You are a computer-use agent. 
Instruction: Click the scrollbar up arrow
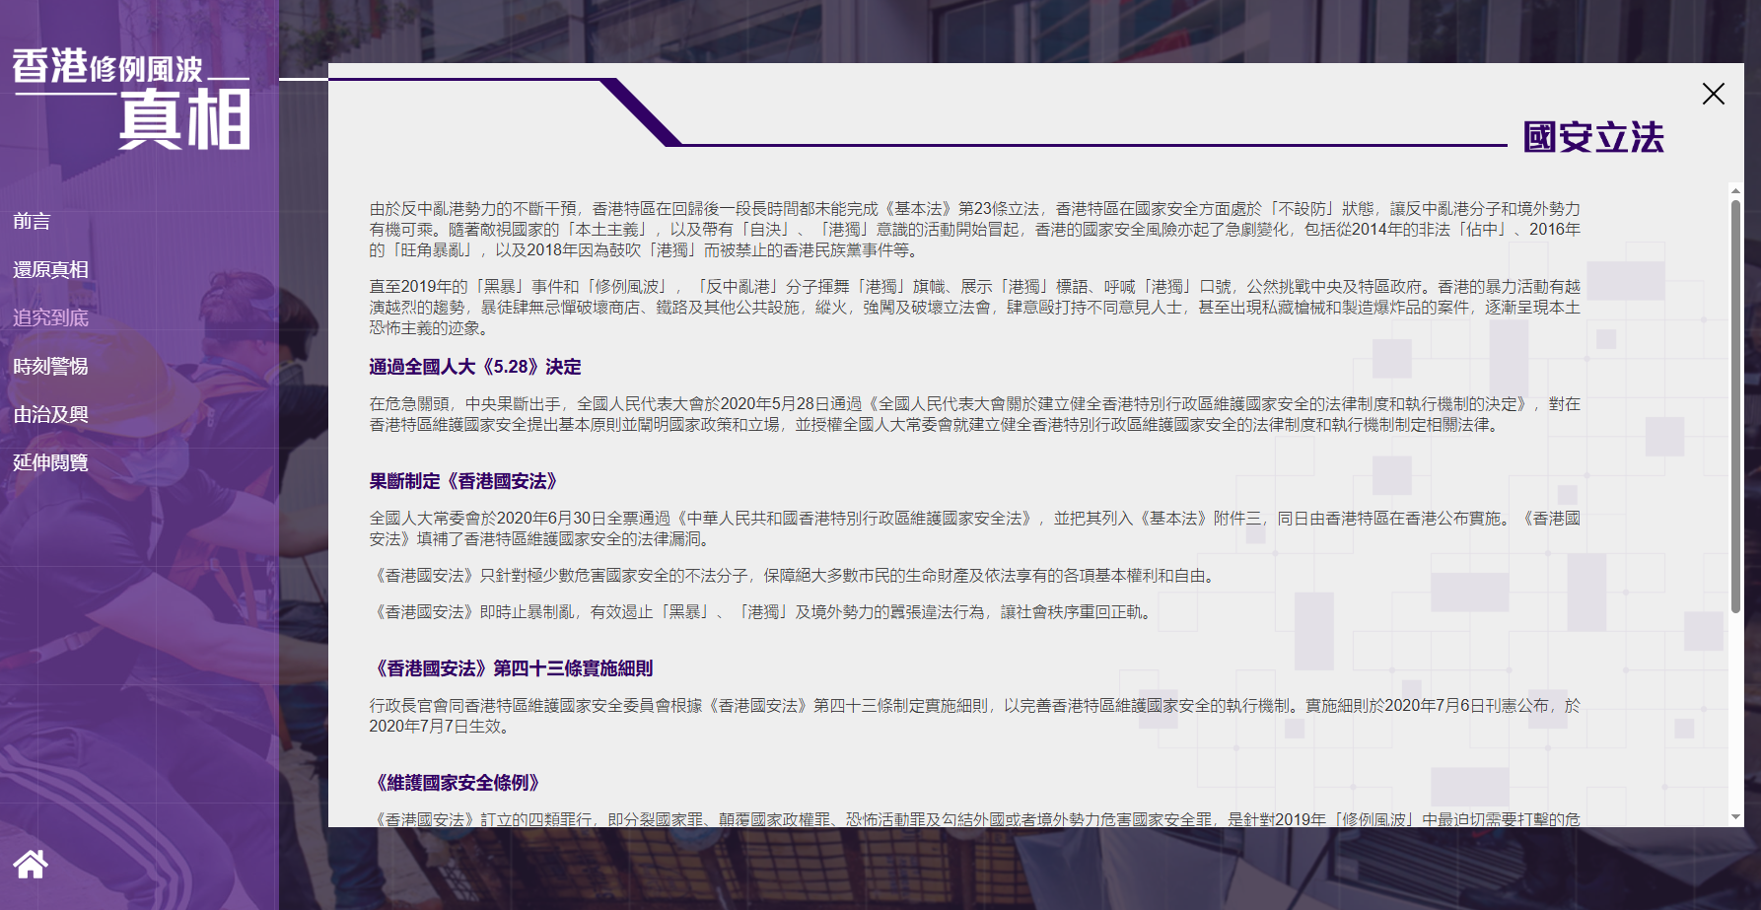point(1735,191)
